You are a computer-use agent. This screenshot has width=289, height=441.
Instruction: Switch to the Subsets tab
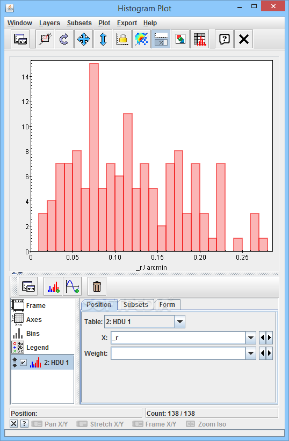(136, 305)
